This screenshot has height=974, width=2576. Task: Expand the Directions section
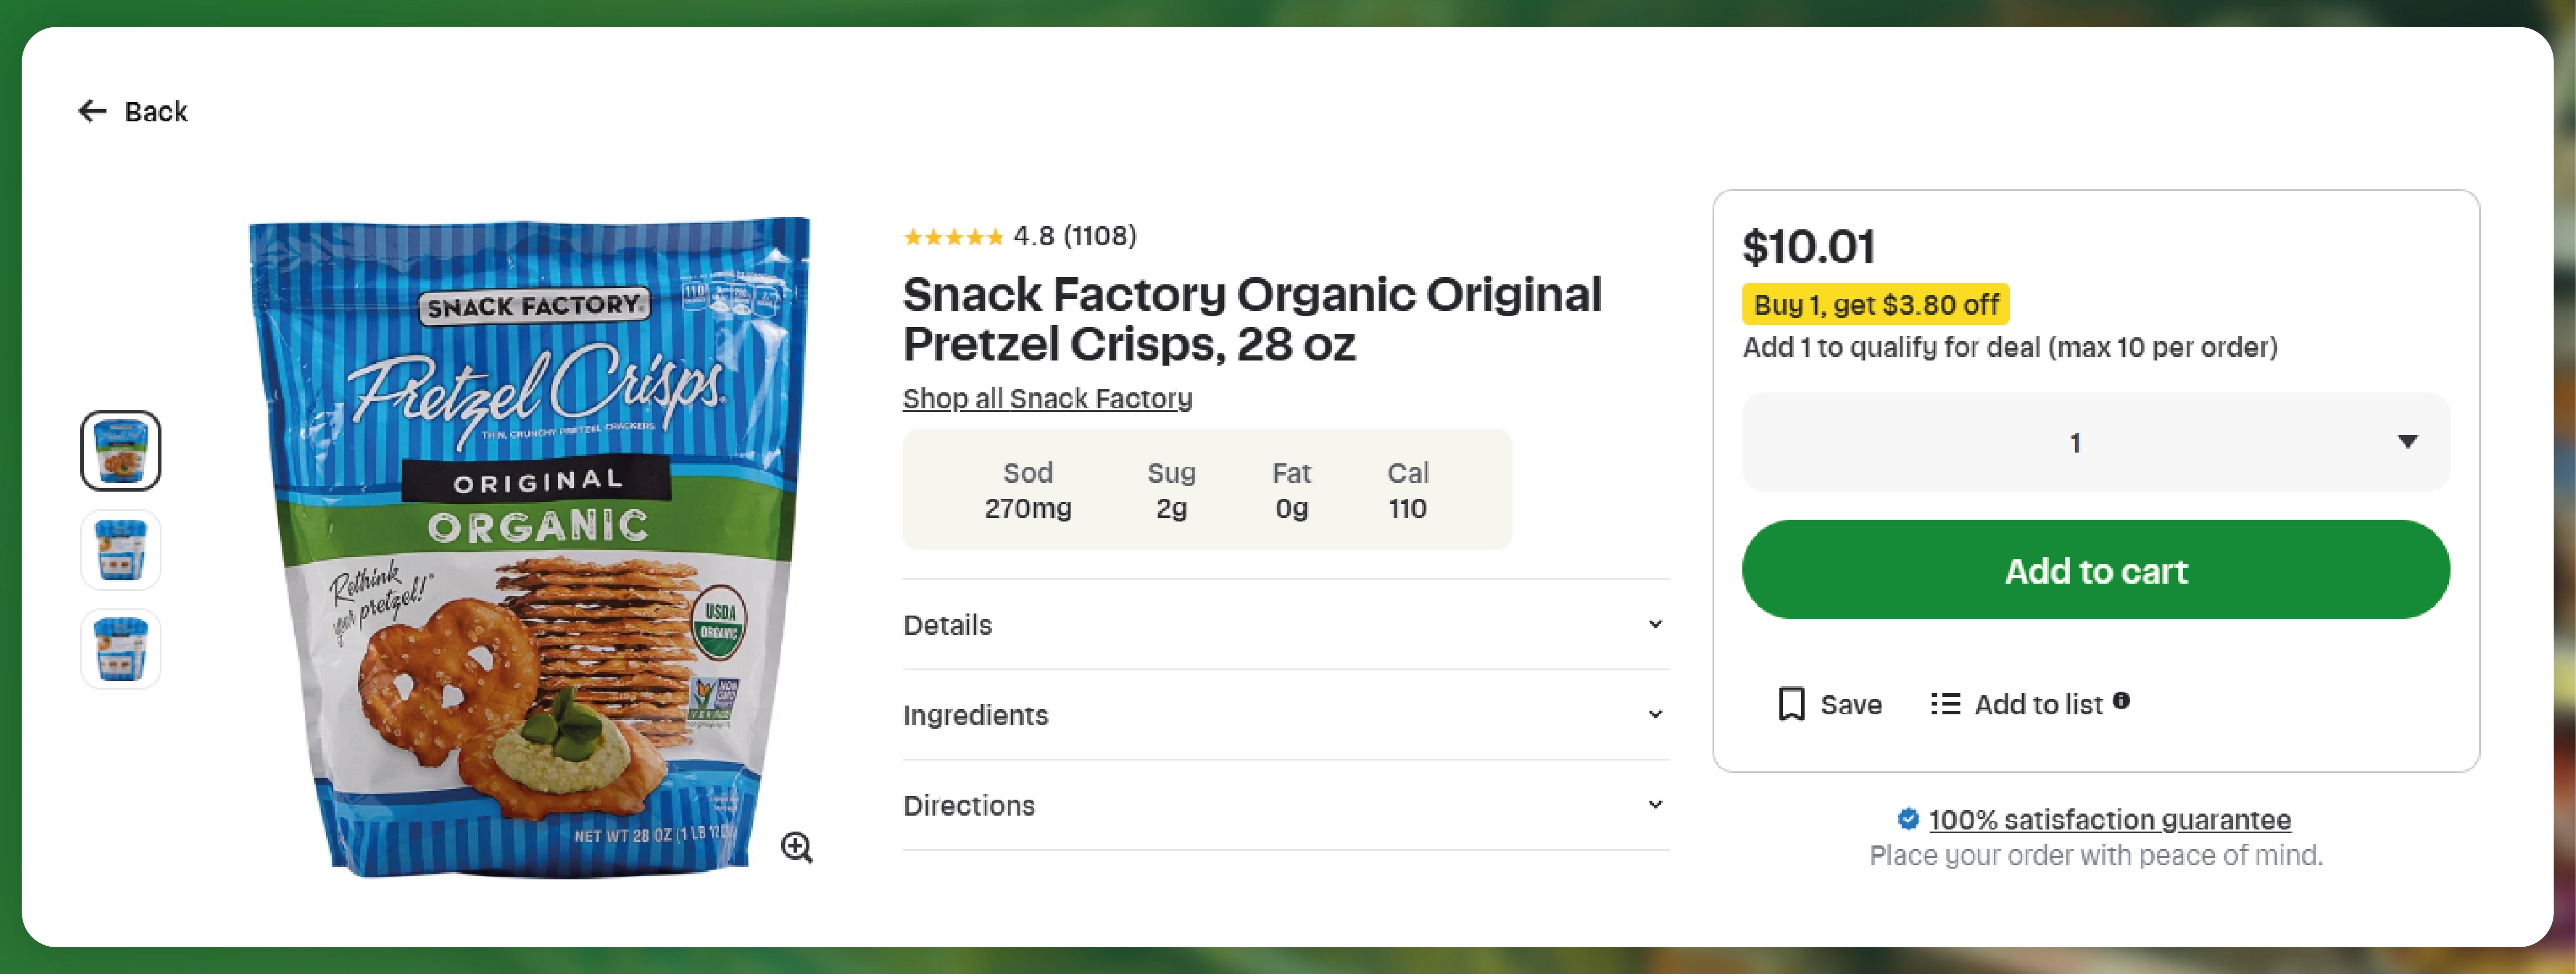pyautogui.click(x=1285, y=805)
